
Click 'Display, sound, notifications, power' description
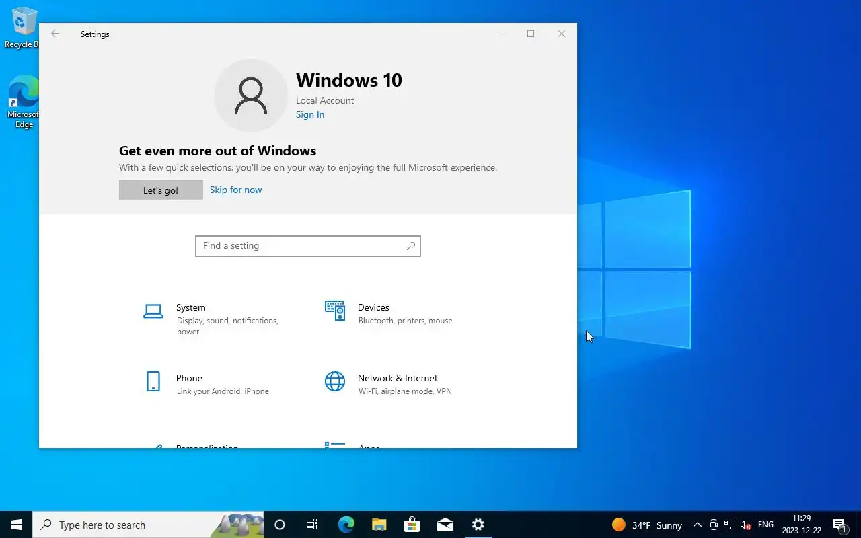tap(227, 326)
